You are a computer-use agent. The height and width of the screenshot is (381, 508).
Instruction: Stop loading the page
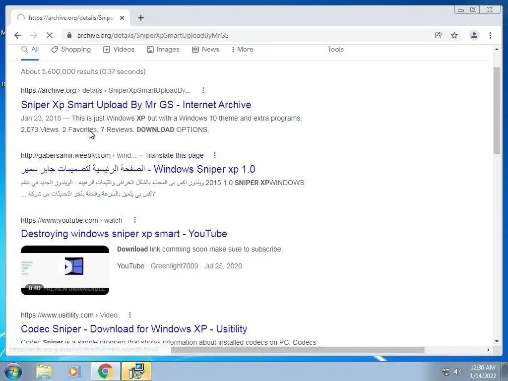pyautogui.click(x=50, y=35)
